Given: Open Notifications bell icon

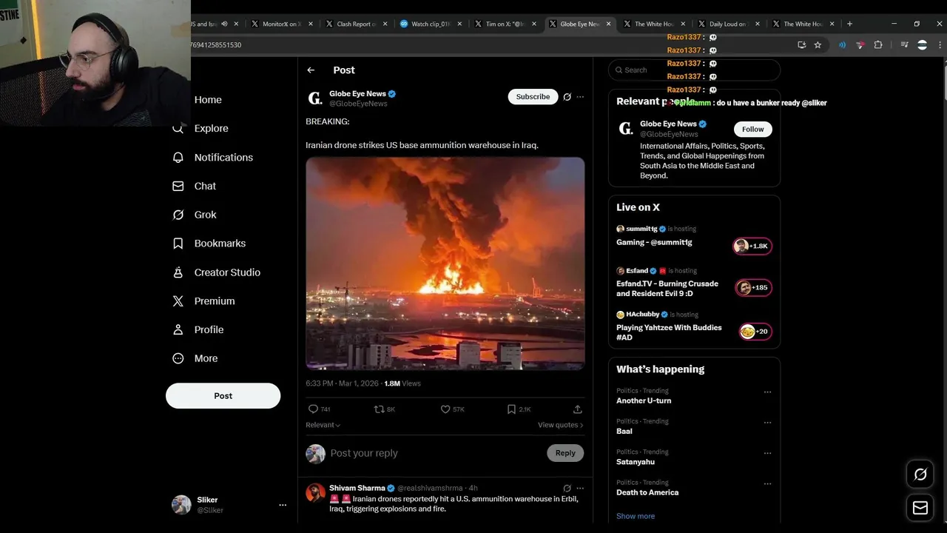Looking at the screenshot, I should [178, 158].
